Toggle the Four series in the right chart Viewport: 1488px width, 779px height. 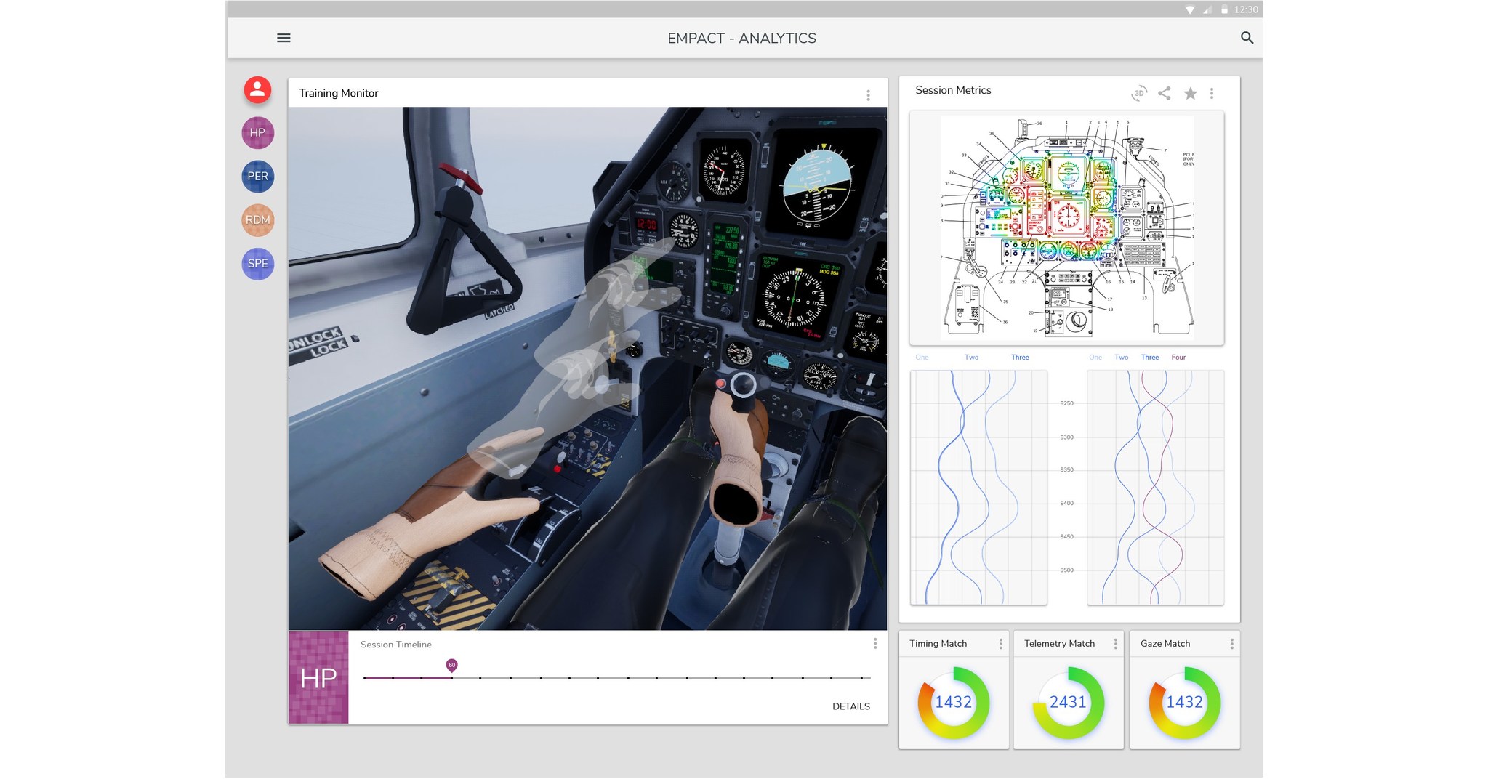click(x=1178, y=357)
